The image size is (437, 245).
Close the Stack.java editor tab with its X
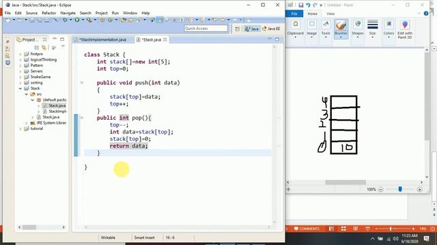pos(165,39)
